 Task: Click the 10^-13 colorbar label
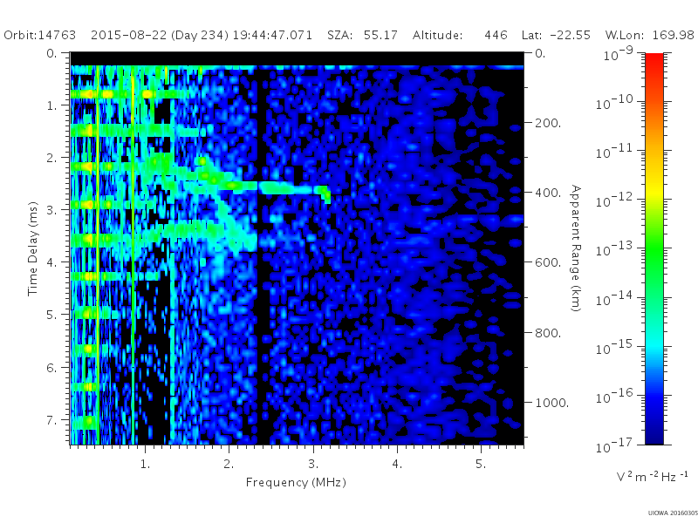click(614, 249)
